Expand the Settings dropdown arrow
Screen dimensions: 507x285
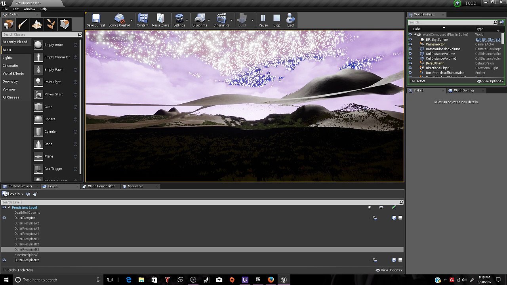(x=187, y=21)
